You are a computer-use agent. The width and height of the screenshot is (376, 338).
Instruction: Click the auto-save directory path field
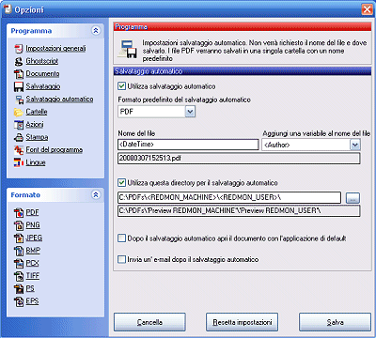(229, 197)
